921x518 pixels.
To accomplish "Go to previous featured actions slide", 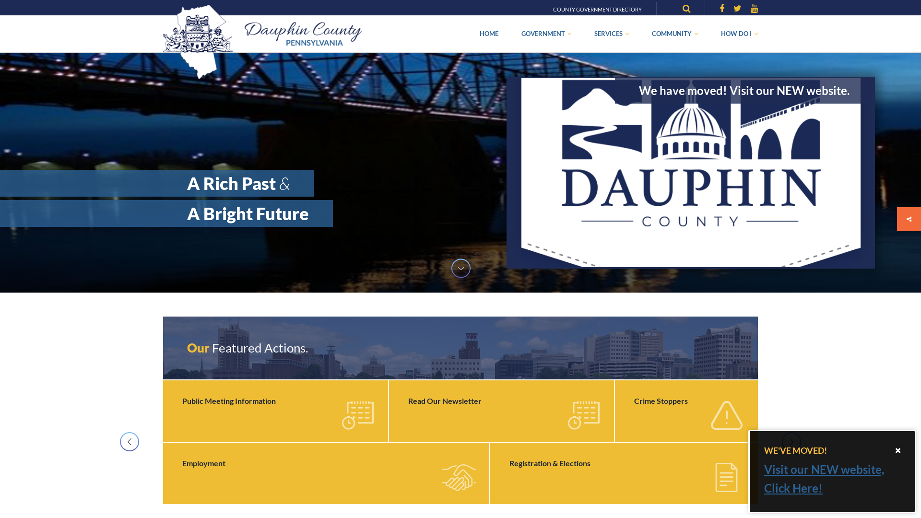I will 130,442.
